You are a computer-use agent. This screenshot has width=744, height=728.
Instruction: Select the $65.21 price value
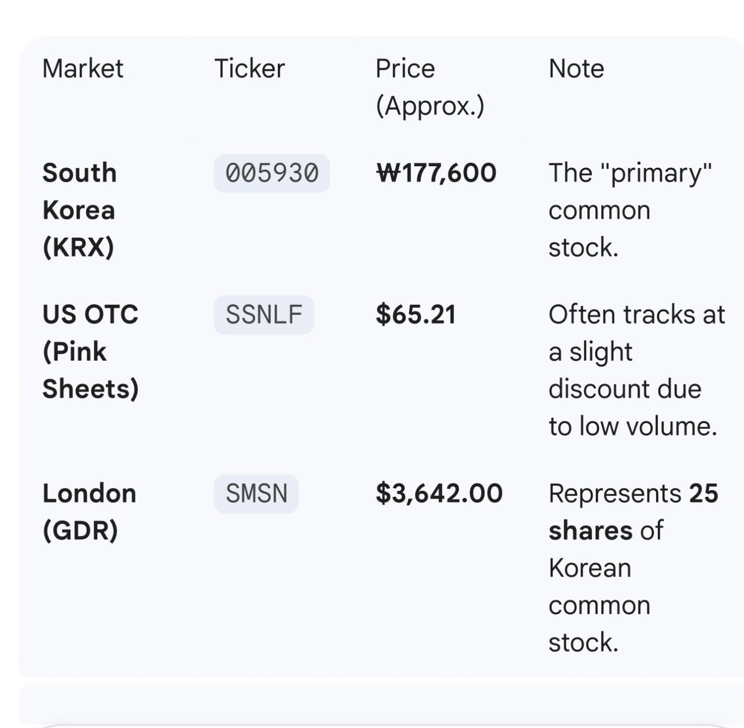(x=415, y=315)
